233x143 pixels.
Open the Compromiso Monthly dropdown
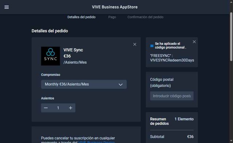84,84
